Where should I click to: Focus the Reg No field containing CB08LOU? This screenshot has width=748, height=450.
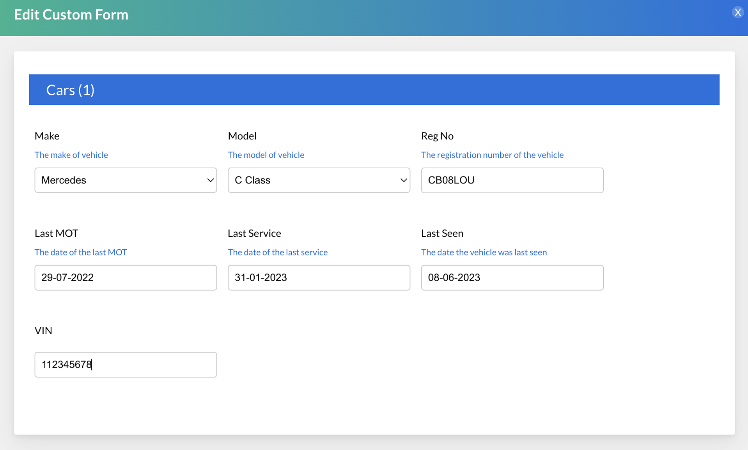pos(512,180)
